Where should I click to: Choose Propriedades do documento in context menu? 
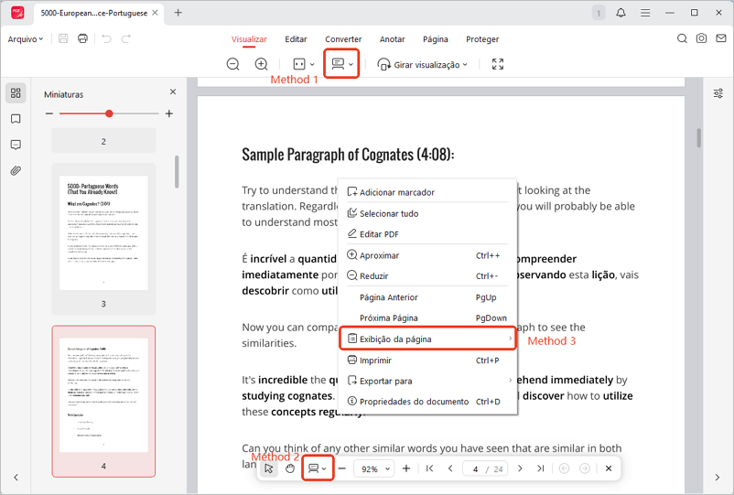point(427,402)
